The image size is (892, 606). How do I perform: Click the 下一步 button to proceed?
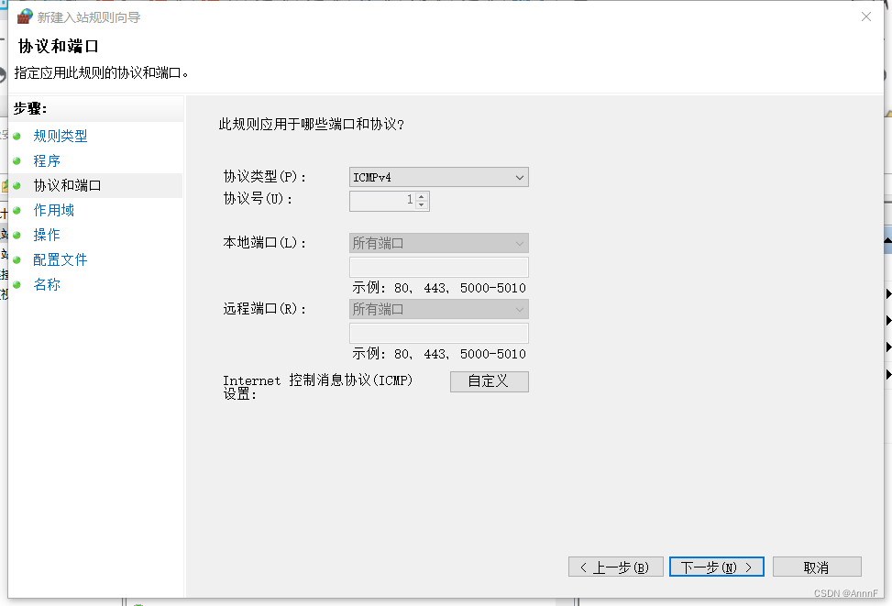coord(716,567)
